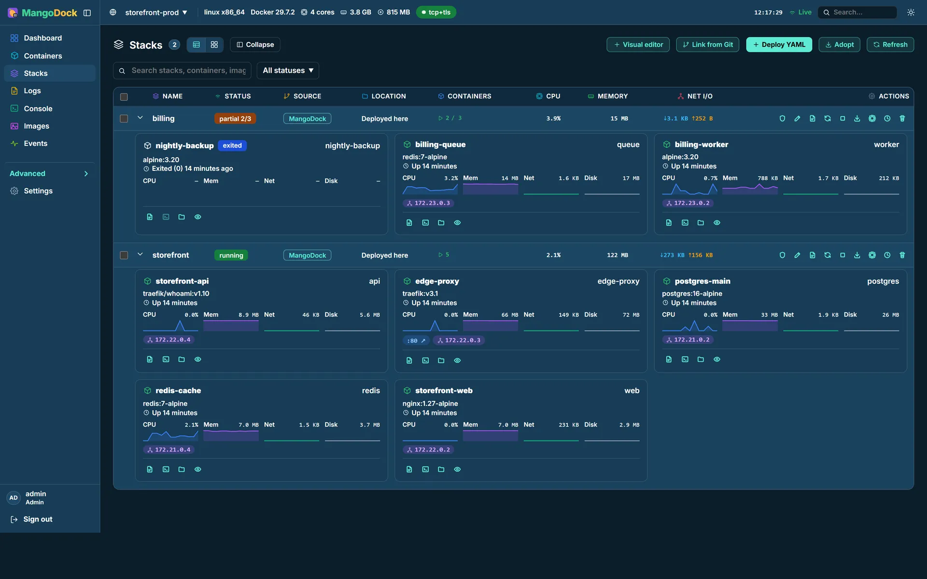Open the All statuses filter dropdown

pyautogui.click(x=288, y=70)
